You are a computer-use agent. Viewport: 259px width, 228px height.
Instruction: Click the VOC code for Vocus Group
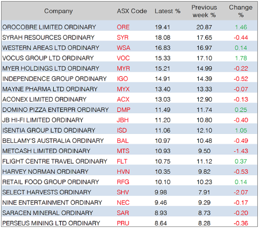point(124,58)
